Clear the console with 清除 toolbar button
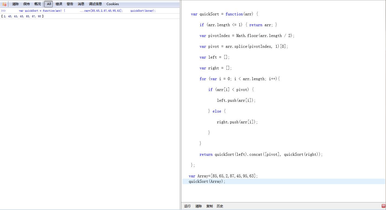 click(x=15, y=4)
